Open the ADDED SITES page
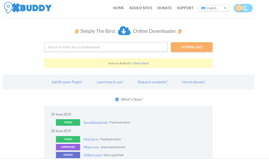Viewport: 269px width, 160px height. [x=141, y=8]
